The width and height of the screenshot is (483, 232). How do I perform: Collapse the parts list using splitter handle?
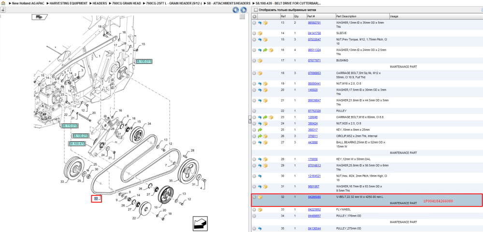(250, 120)
